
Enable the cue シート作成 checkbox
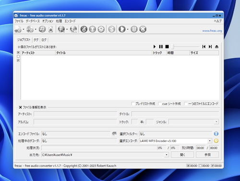[159, 103]
